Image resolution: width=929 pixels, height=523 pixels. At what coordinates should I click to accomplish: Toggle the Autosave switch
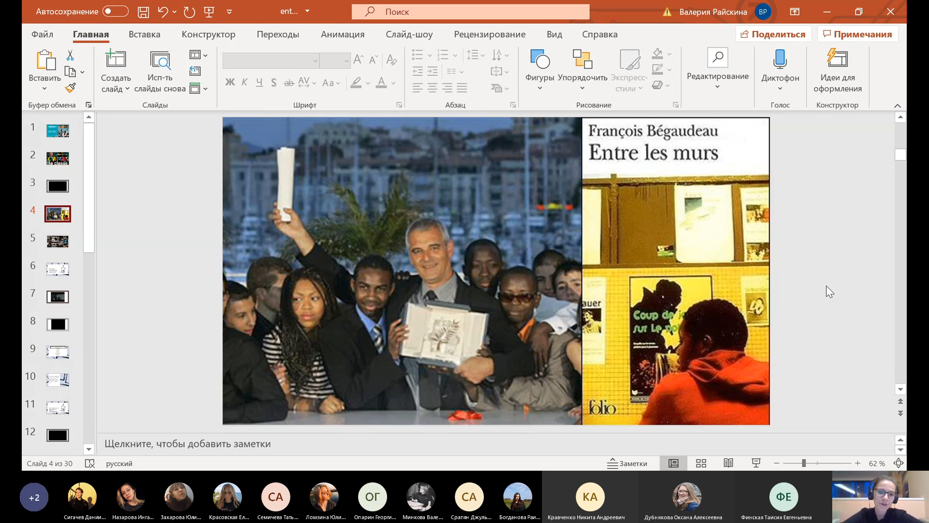pyautogui.click(x=115, y=11)
